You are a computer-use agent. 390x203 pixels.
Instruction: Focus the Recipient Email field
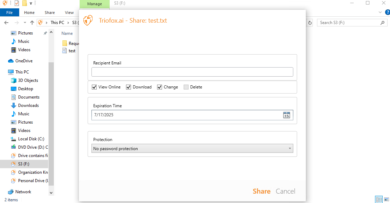(x=192, y=72)
